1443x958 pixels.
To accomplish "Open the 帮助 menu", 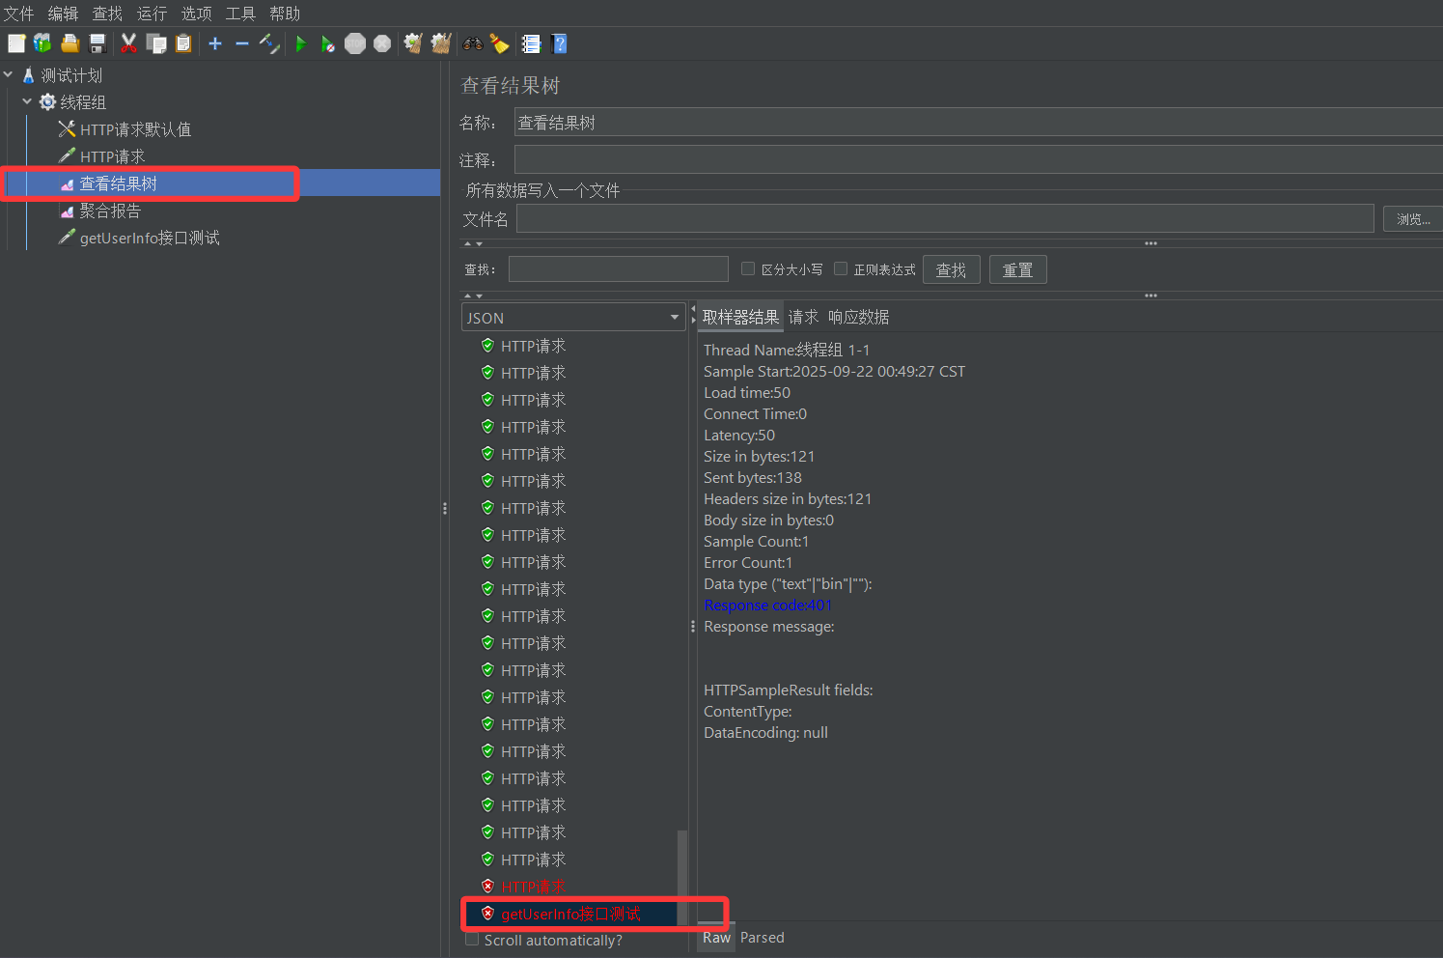I will tap(285, 14).
